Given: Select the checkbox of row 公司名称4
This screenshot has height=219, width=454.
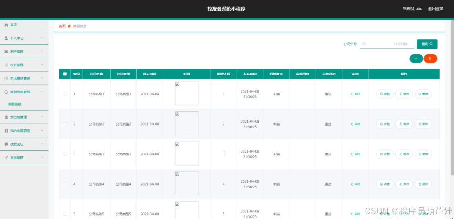Looking at the screenshot, I should click(65, 184).
